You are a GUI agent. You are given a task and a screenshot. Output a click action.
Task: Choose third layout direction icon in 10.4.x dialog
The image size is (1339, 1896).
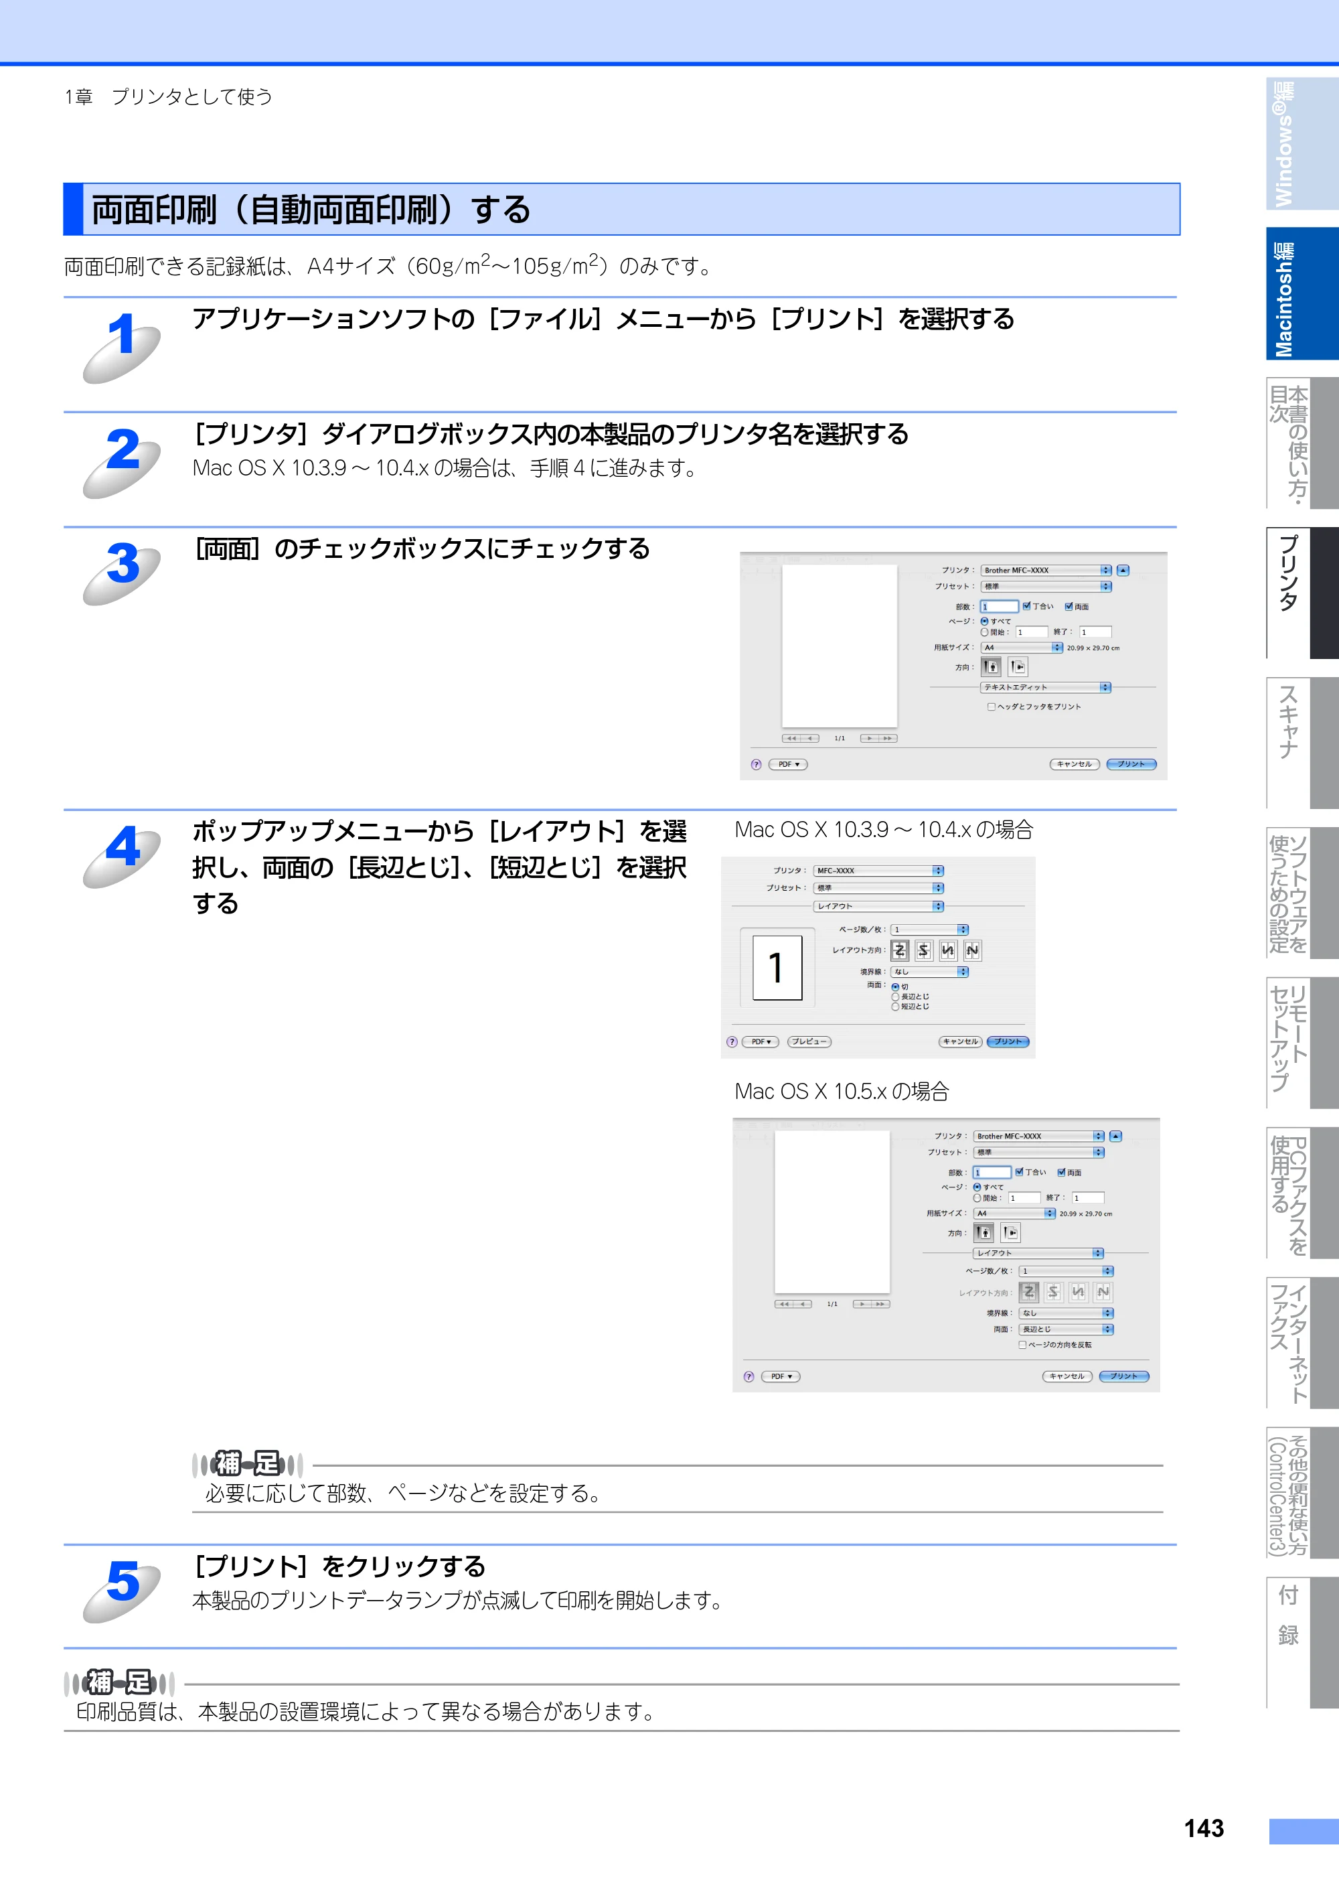pos(948,950)
